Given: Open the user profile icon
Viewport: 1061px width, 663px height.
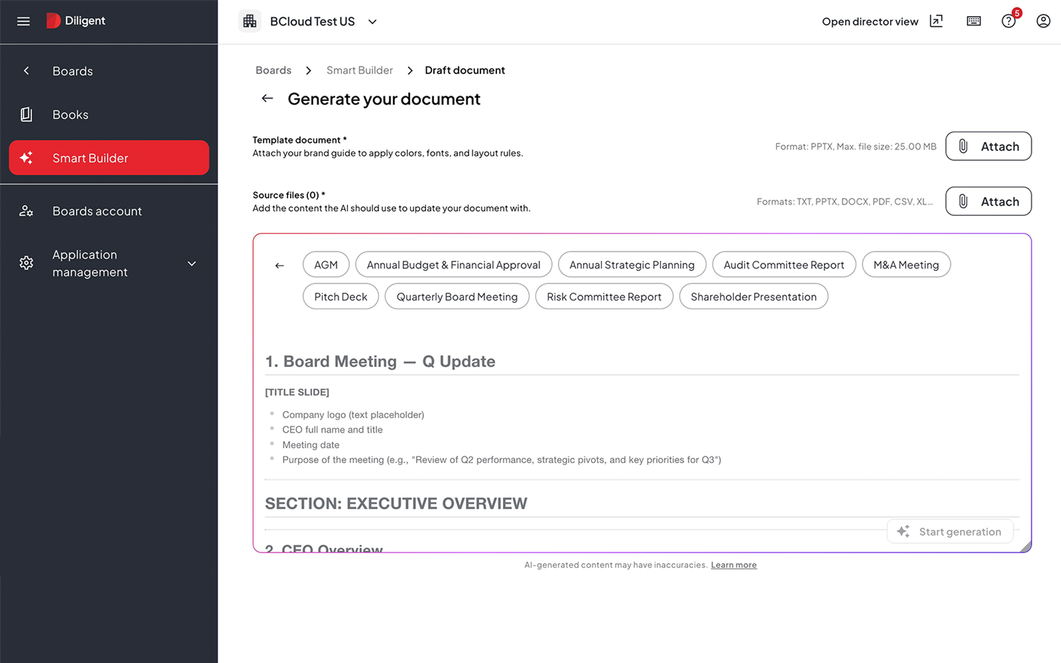Looking at the screenshot, I should click(x=1043, y=21).
